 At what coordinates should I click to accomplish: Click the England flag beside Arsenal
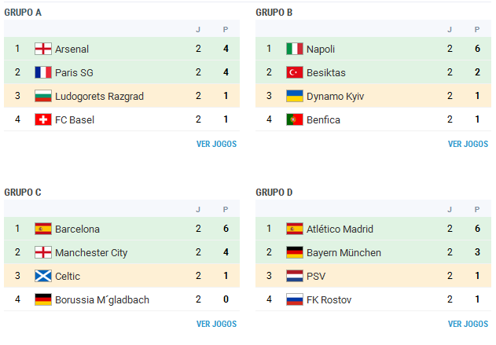43,49
